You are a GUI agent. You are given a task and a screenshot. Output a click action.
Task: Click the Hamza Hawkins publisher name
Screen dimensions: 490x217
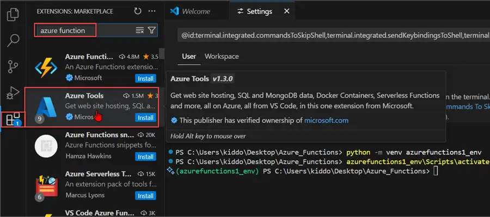(88, 156)
